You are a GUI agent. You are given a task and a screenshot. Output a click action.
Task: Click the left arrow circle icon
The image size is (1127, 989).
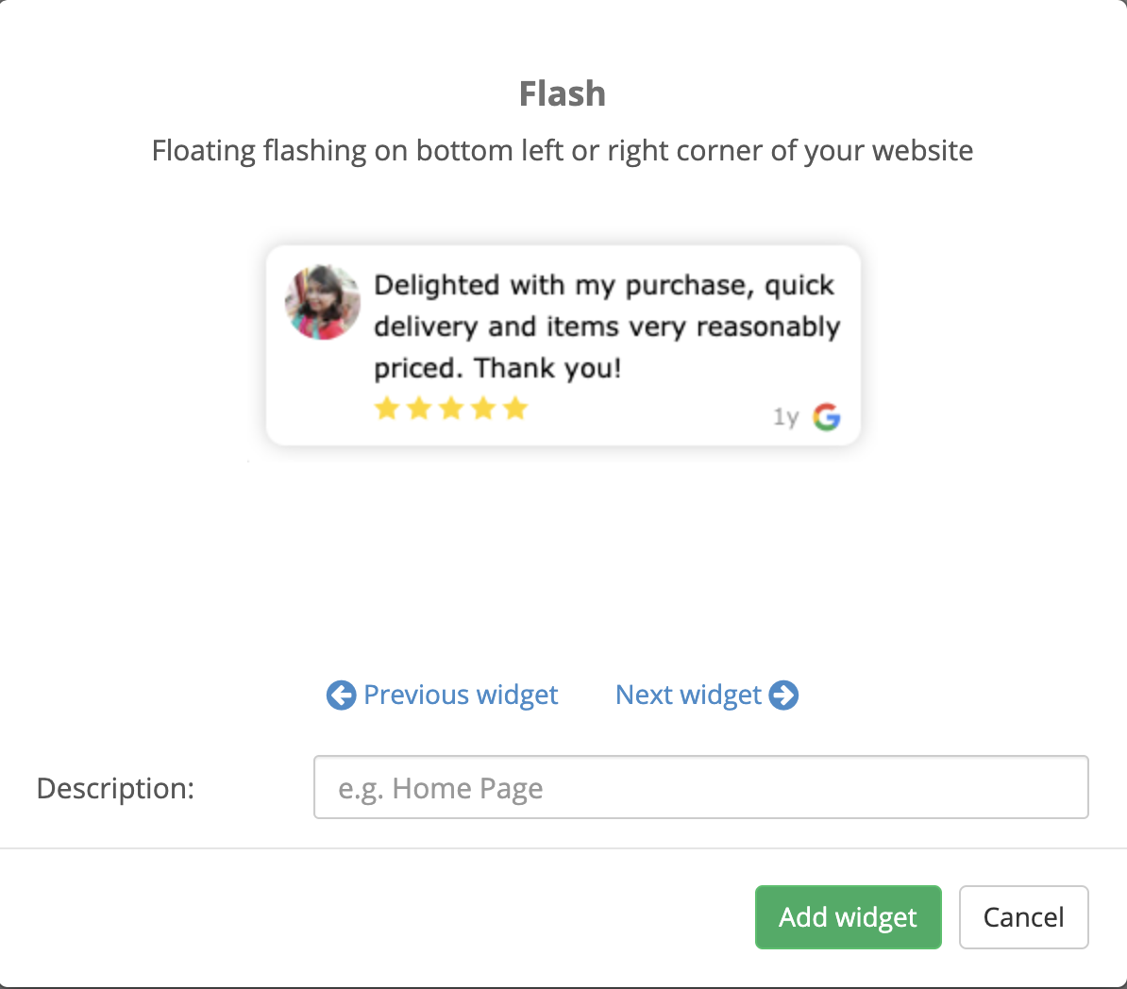[x=342, y=695]
